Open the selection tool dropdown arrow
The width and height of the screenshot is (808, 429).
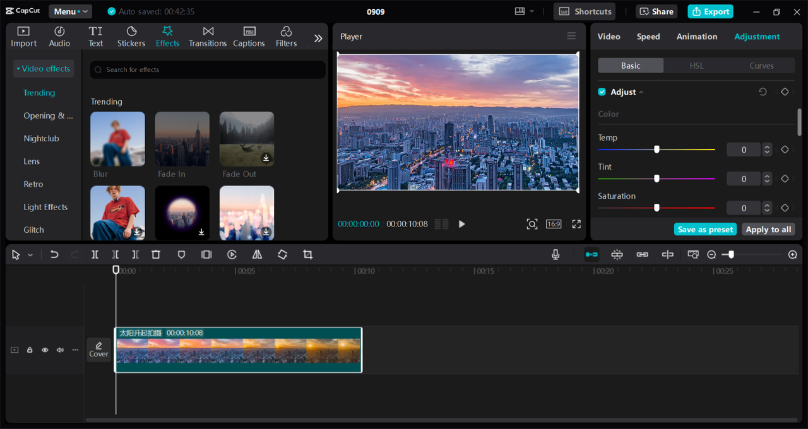30,256
